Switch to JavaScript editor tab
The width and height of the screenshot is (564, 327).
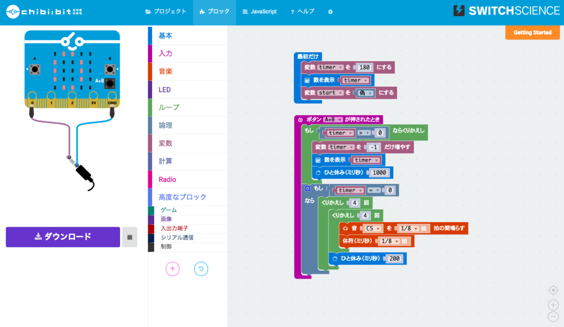260,12
